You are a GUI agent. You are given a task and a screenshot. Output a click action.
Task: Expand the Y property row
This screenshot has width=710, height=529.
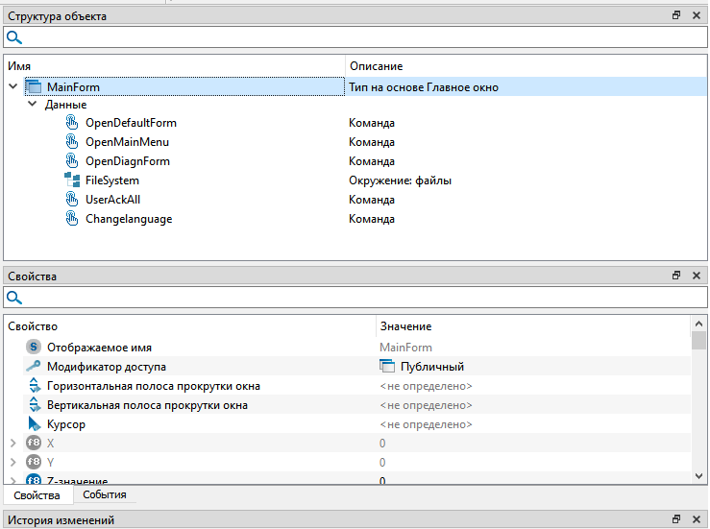tap(12, 463)
